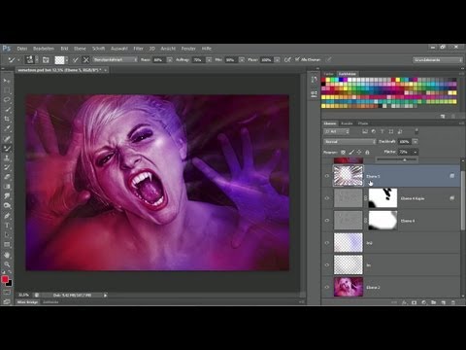466x350 pixels.
Task: Open the Mini Bridge tab
Action: pos(27,302)
